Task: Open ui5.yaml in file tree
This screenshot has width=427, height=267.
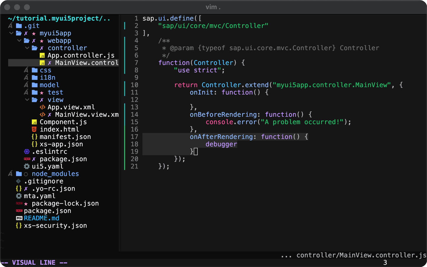Action: click(47, 167)
